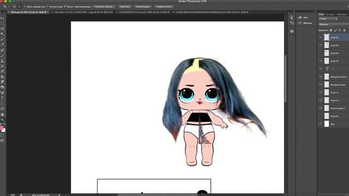Select the Eyedropper tool
This screenshot has width=349, height=196.
point(2,45)
